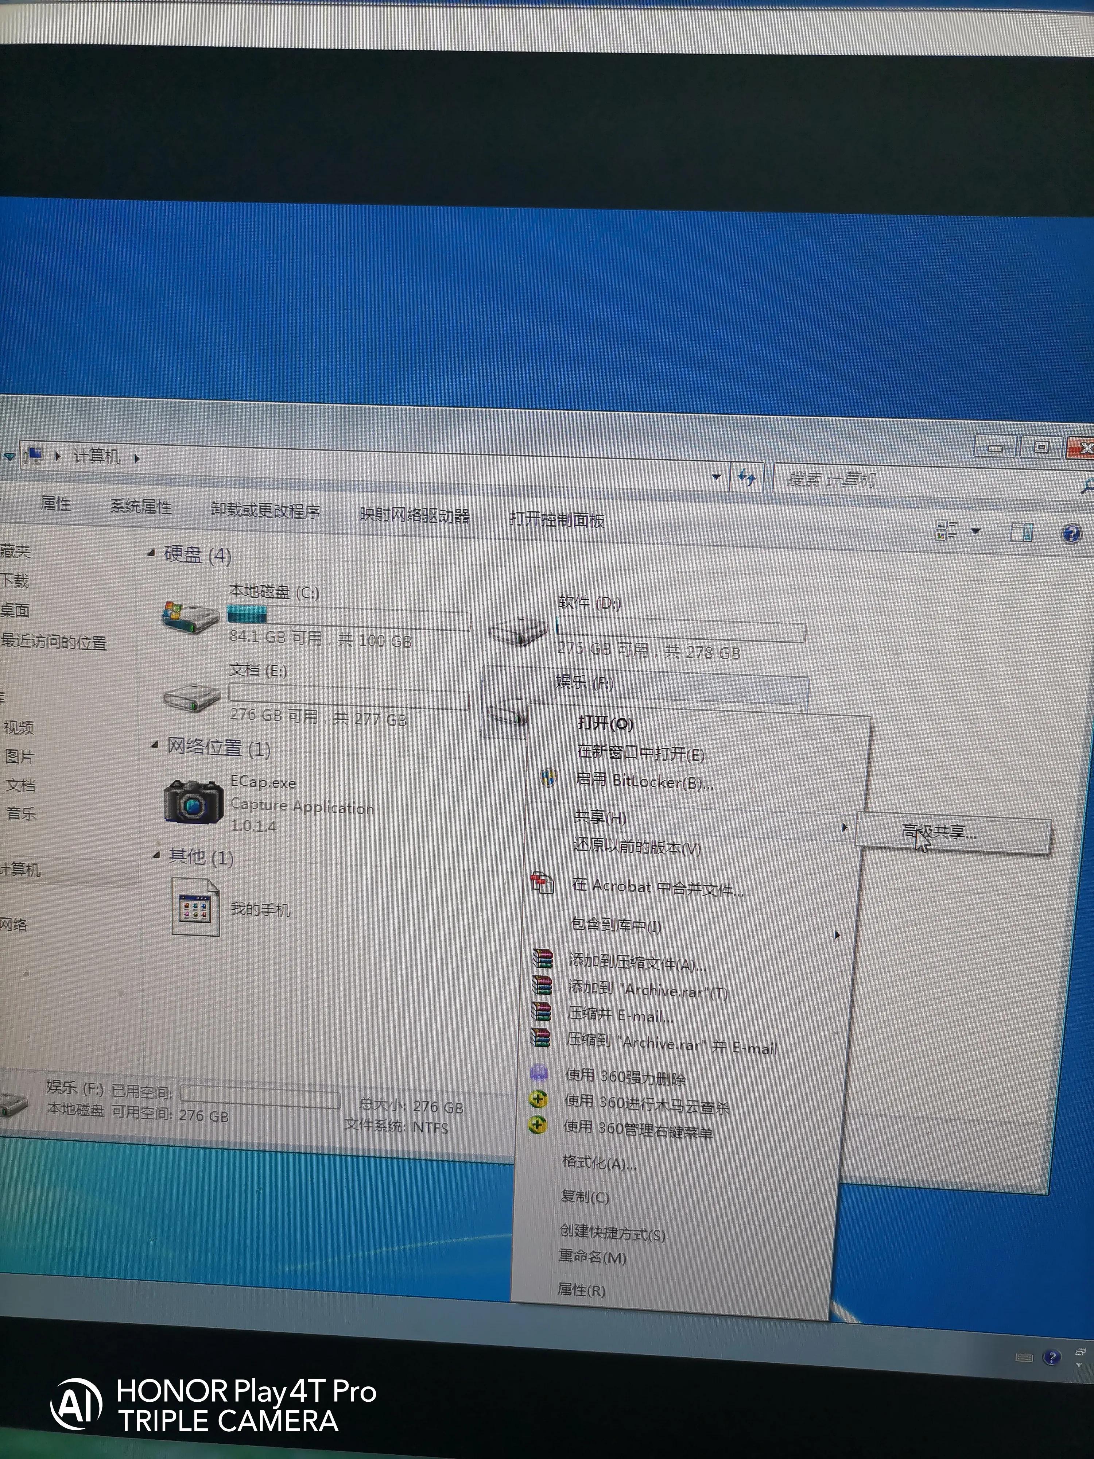1094x1459 pixels.
Task: Click 格式化(A) in context menu
Action: 599,1162
